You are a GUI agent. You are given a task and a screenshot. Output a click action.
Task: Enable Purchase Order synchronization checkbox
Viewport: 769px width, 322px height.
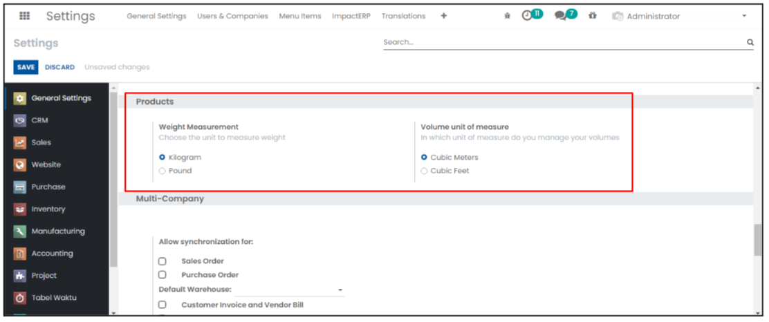pyautogui.click(x=163, y=275)
